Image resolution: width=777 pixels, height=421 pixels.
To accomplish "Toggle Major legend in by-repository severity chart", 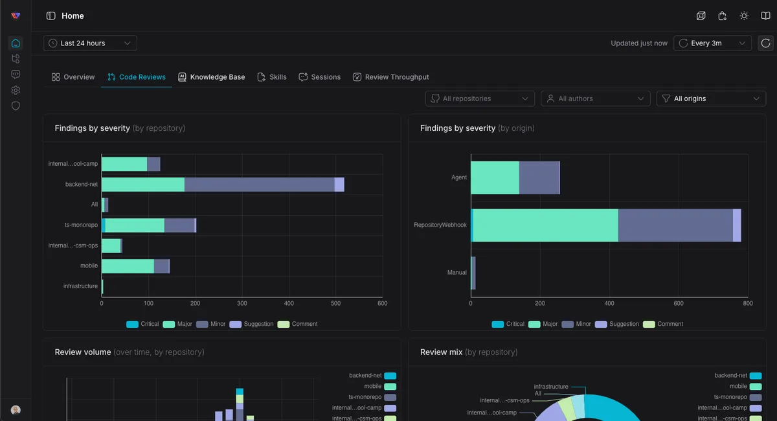I will (177, 324).
